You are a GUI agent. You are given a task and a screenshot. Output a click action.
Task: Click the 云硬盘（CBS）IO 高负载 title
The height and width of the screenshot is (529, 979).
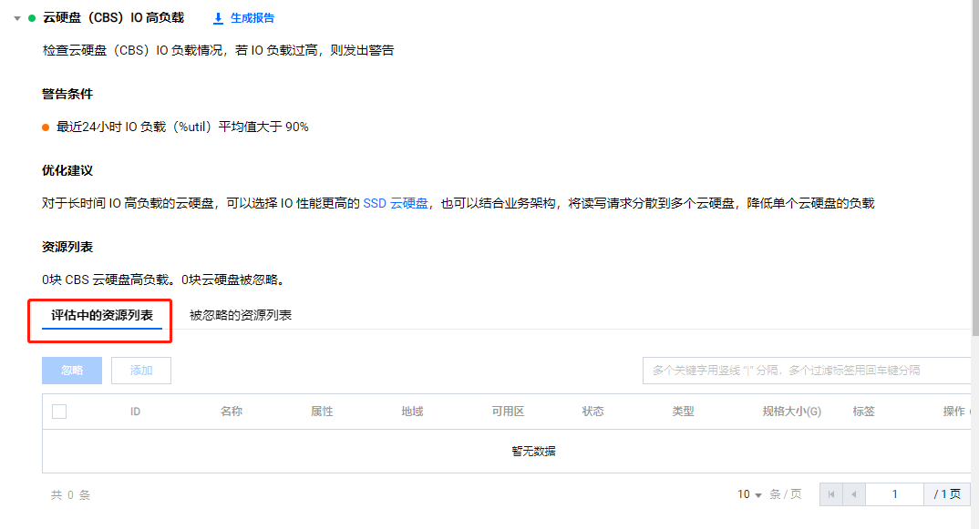tap(113, 18)
